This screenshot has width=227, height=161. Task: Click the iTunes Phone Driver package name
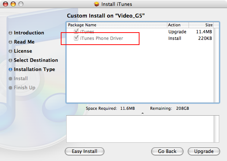pos(101,38)
